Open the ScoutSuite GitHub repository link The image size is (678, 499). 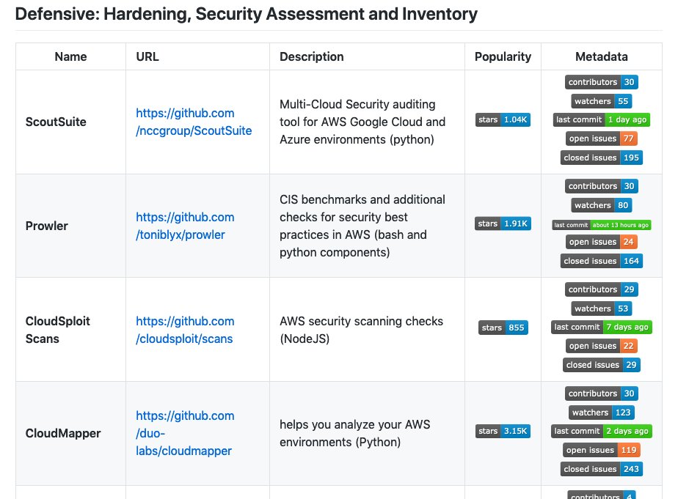[x=194, y=122]
